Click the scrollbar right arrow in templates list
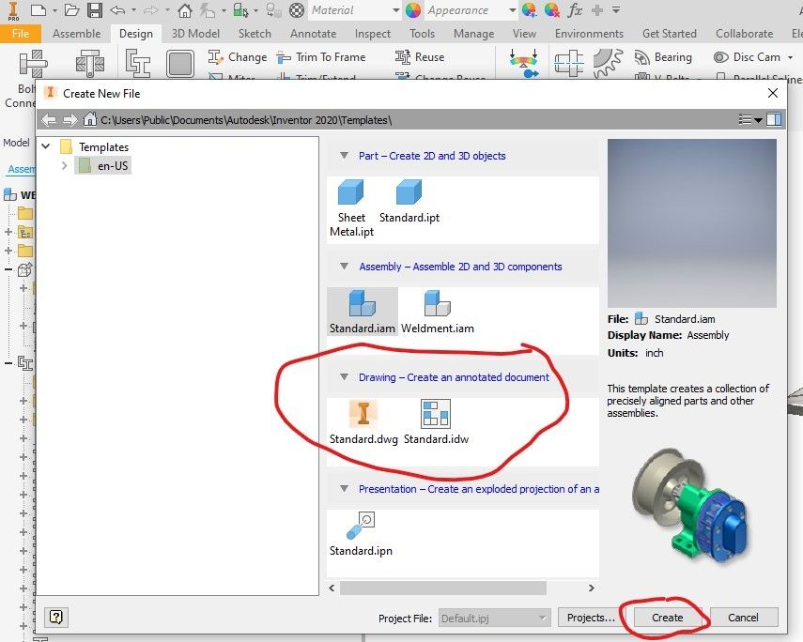 pyautogui.click(x=592, y=588)
